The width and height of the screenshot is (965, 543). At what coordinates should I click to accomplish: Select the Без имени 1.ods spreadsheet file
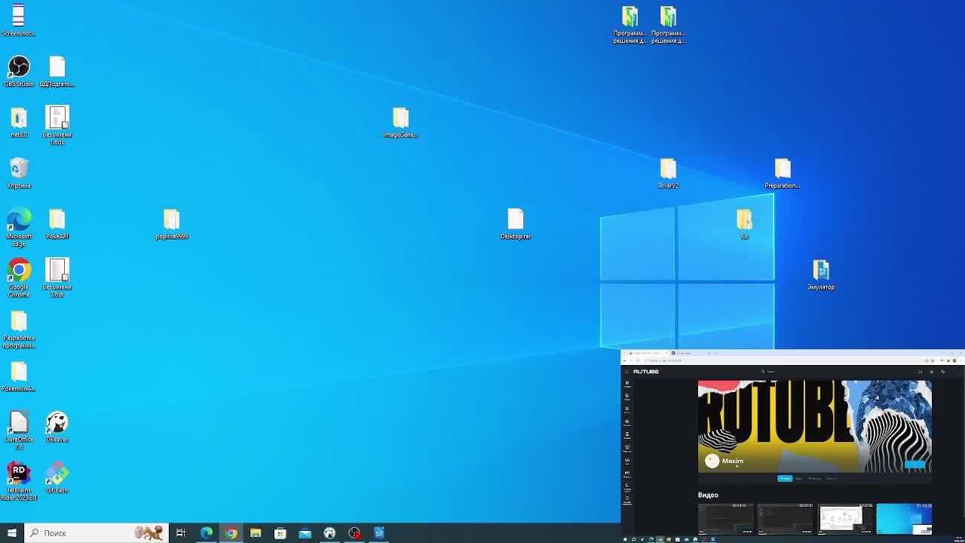tap(57, 125)
